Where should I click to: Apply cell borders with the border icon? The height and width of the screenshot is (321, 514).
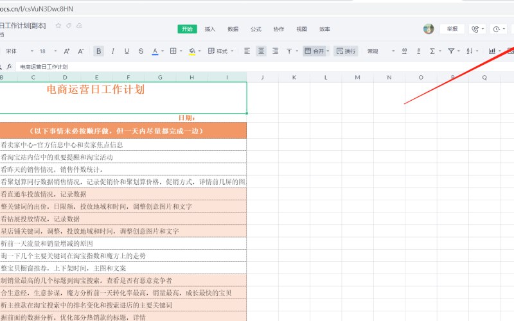click(x=173, y=51)
